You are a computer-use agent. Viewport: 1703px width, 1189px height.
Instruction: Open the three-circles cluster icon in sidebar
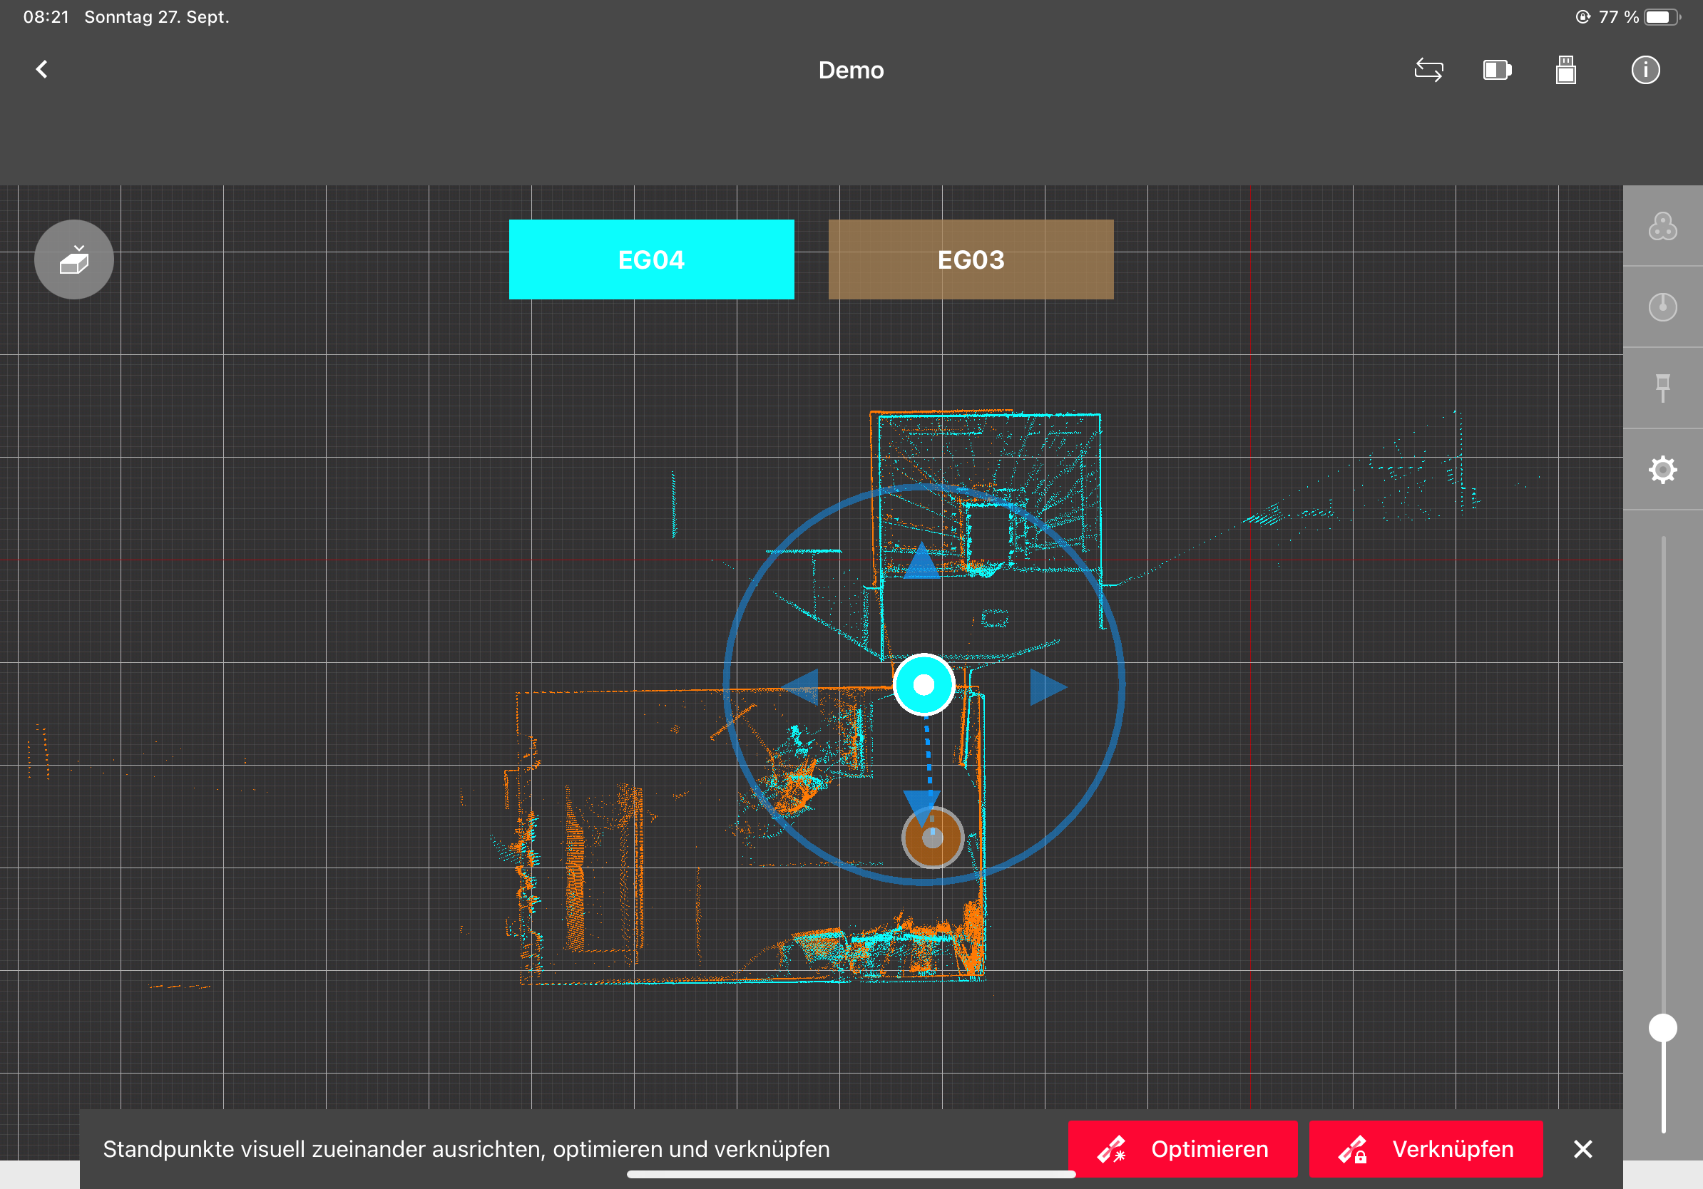(x=1662, y=227)
